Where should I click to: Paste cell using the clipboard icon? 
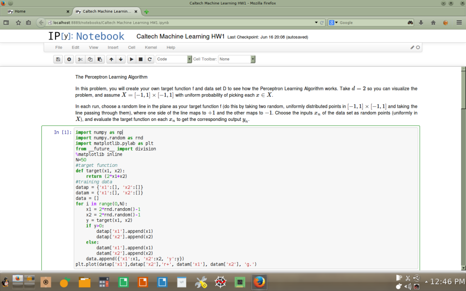(100, 59)
